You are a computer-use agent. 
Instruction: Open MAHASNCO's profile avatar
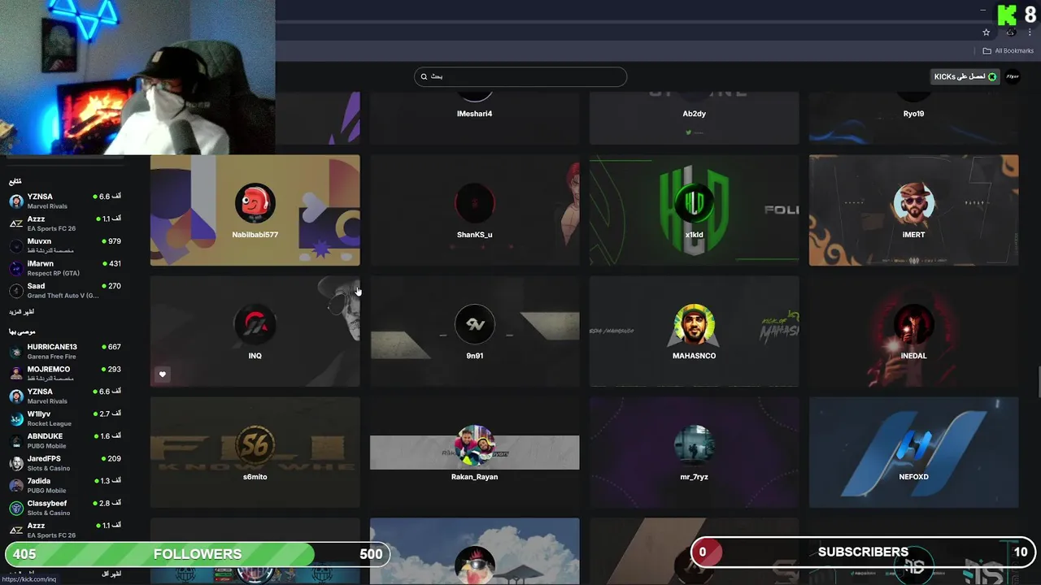point(694,324)
